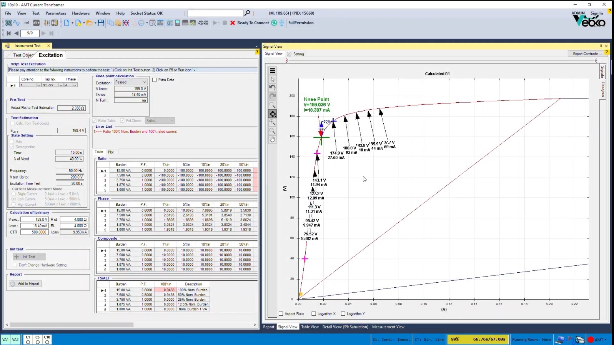Open the Parameters menu
Viewport: 614px width, 345px height.
56,13
